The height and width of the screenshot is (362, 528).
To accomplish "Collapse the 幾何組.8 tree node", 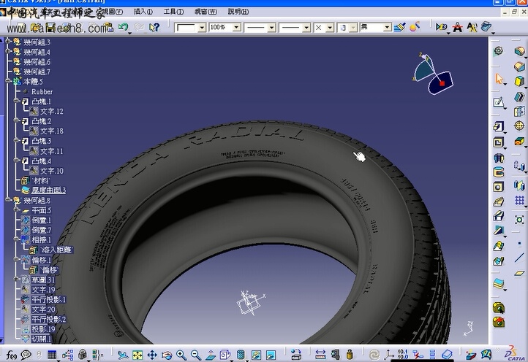I will point(8,200).
